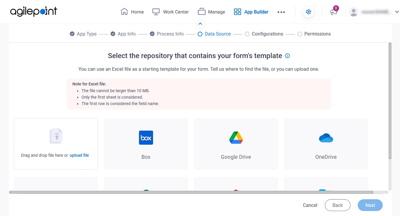Expand the user account dropdown arrow
400x216 pixels.
(x=397, y=12)
